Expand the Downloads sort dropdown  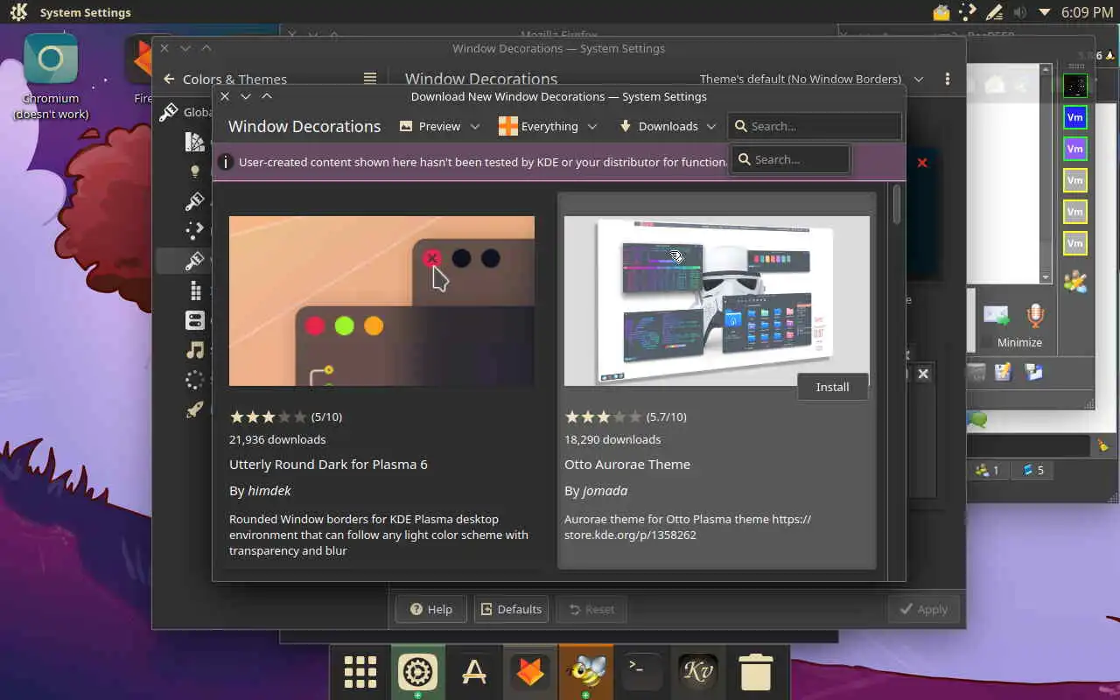point(668,126)
